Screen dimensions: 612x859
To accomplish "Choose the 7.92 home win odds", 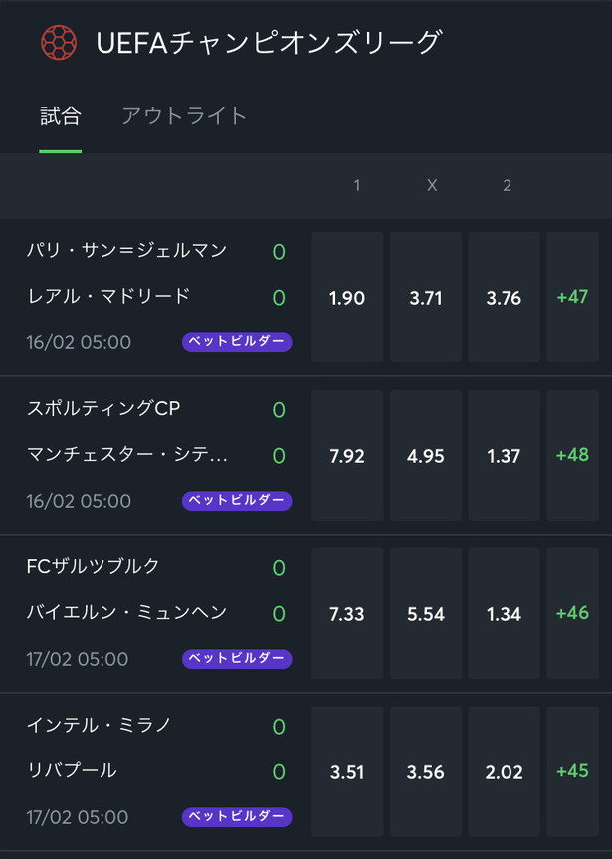I will coord(347,455).
